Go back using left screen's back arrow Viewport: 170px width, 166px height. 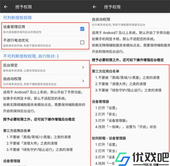(6, 7)
